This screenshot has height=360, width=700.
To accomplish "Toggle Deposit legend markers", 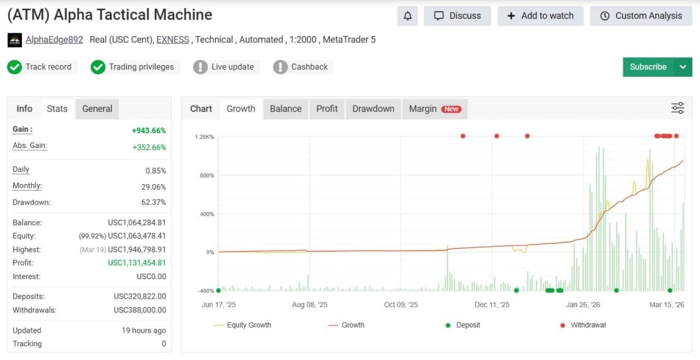I will (462, 325).
